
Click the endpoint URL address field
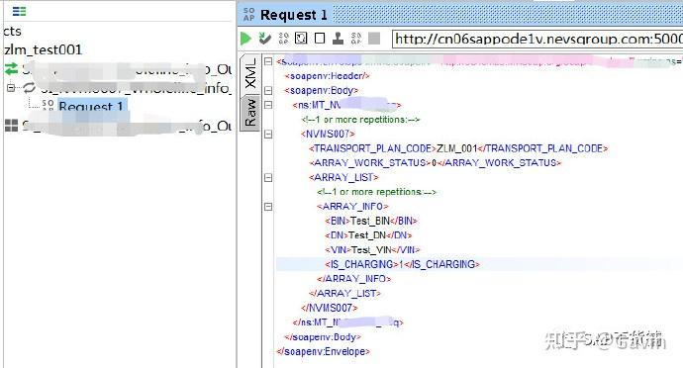click(x=537, y=39)
